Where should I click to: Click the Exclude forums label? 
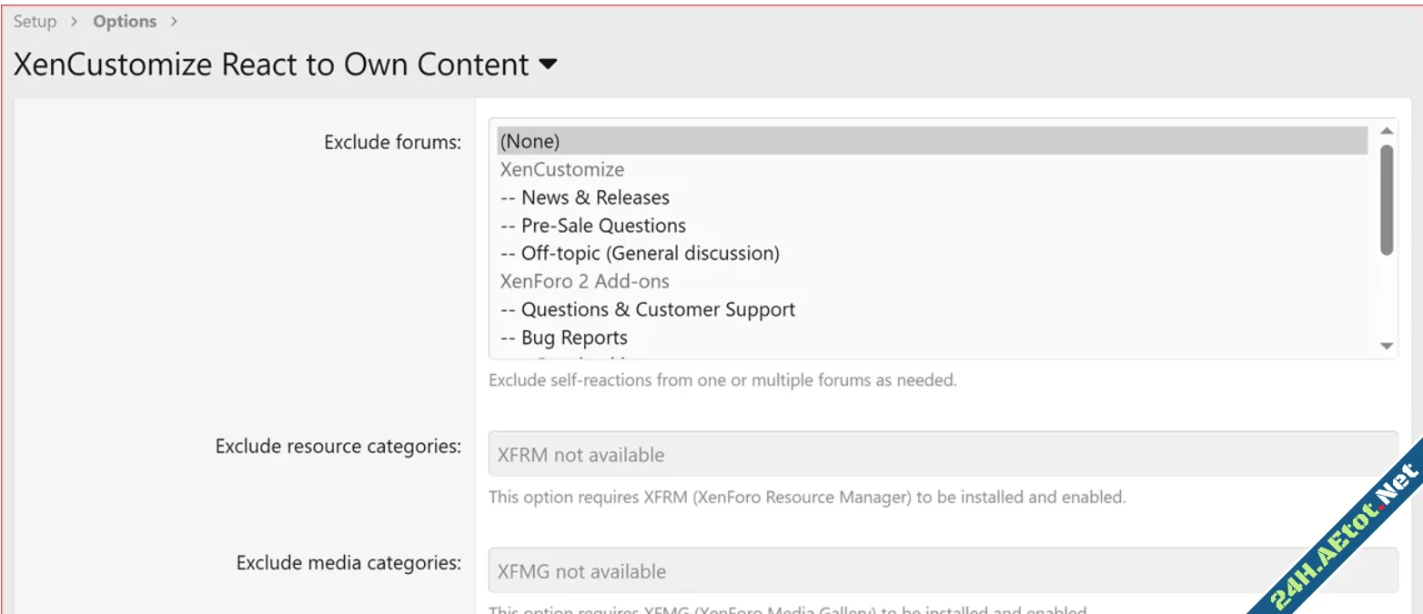pos(392,142)
